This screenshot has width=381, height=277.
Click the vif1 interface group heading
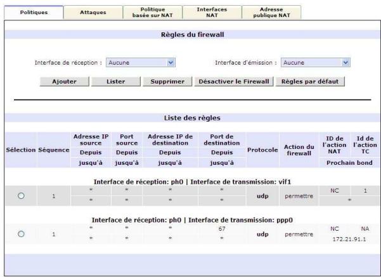192,182
